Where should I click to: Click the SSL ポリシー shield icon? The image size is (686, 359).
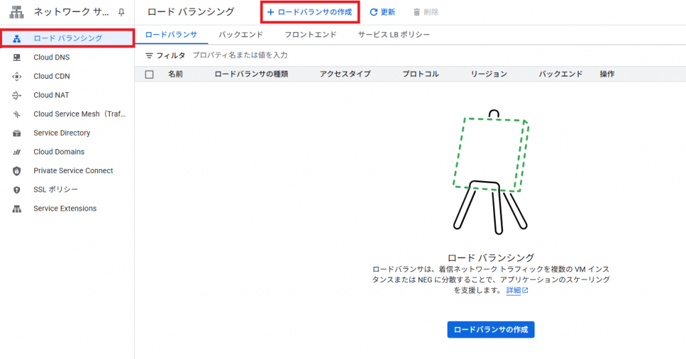(x=17, y=190)
